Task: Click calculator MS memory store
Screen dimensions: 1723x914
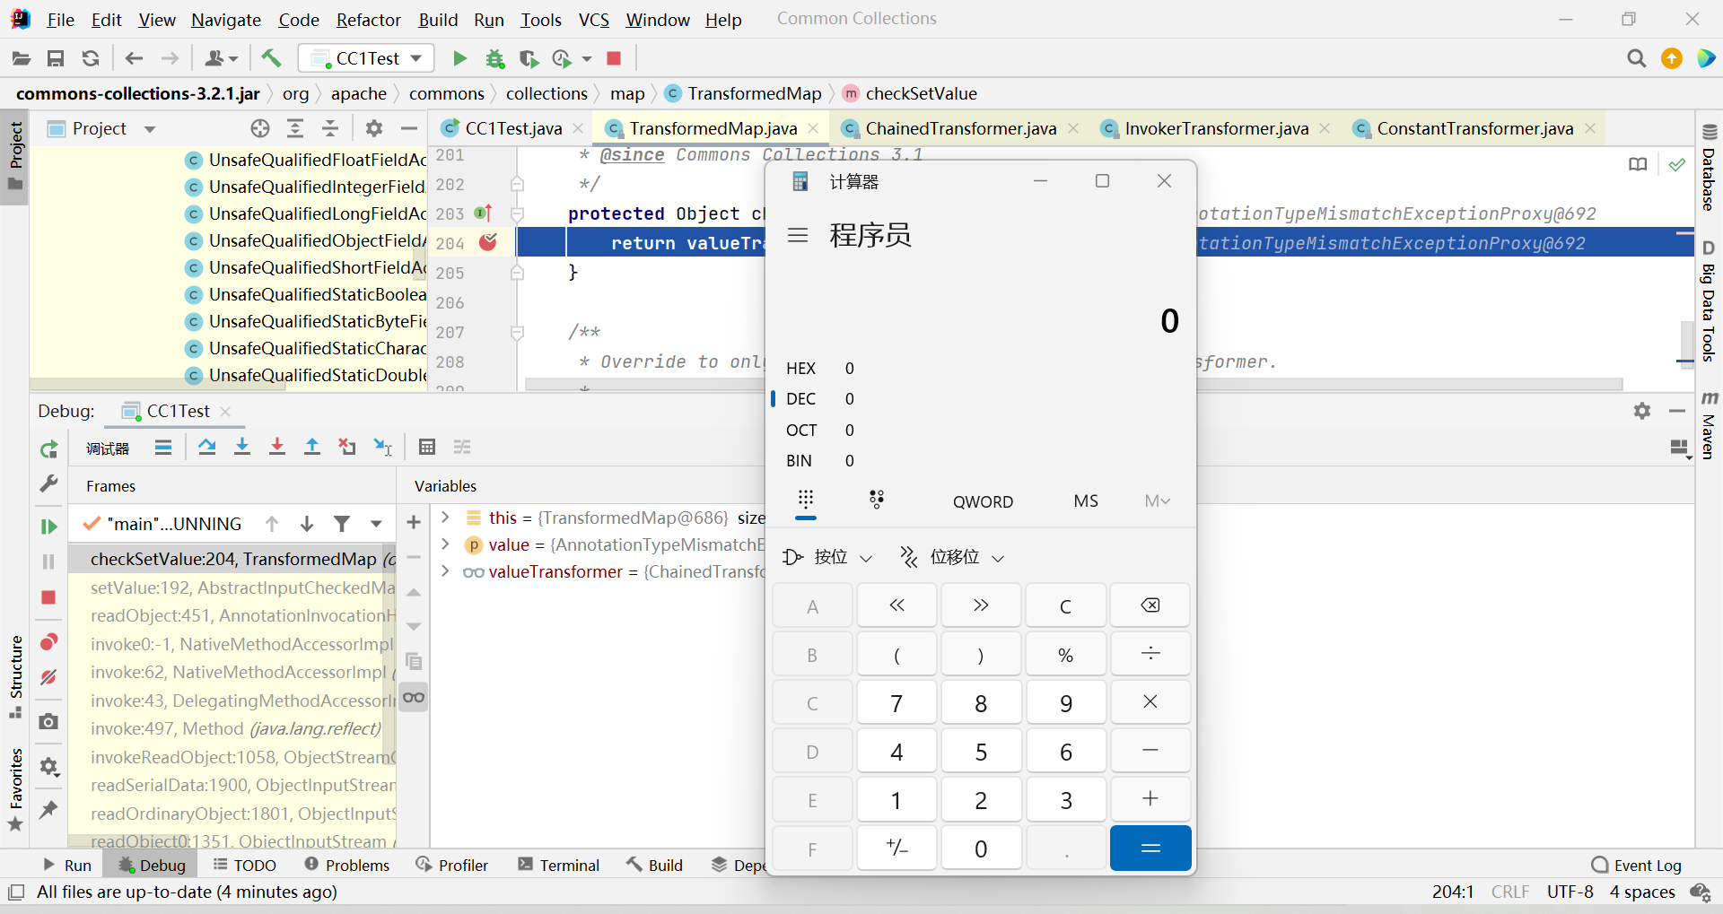Action: coord(1086,501)
